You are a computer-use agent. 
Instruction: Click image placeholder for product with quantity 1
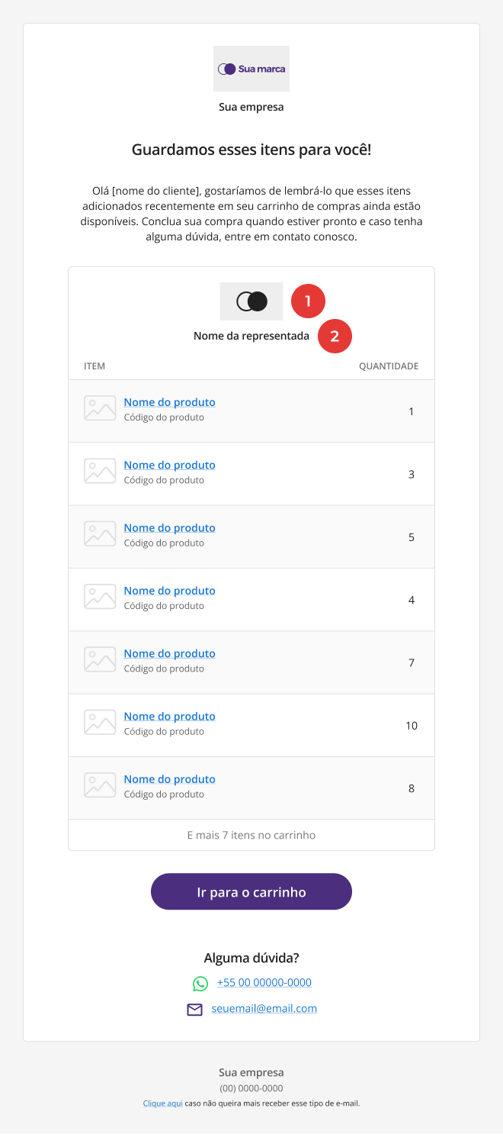(100, 408)
